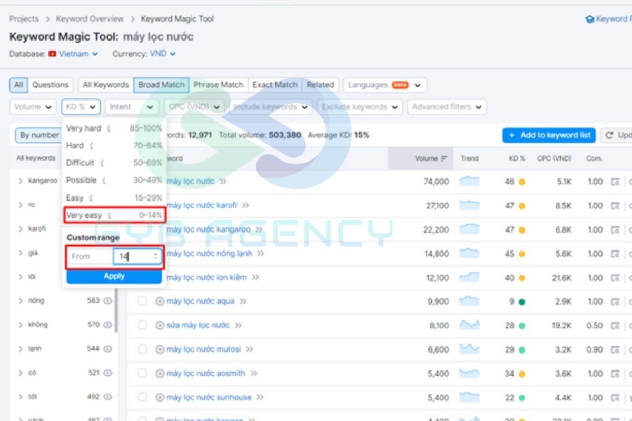Open the Vietnam database dropdown
632x421 pixels.
(73, 54)
